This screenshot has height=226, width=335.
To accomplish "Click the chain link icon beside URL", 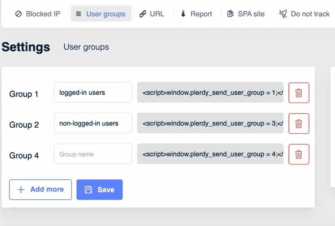I will pyautogui.click(x=143, y=14).
